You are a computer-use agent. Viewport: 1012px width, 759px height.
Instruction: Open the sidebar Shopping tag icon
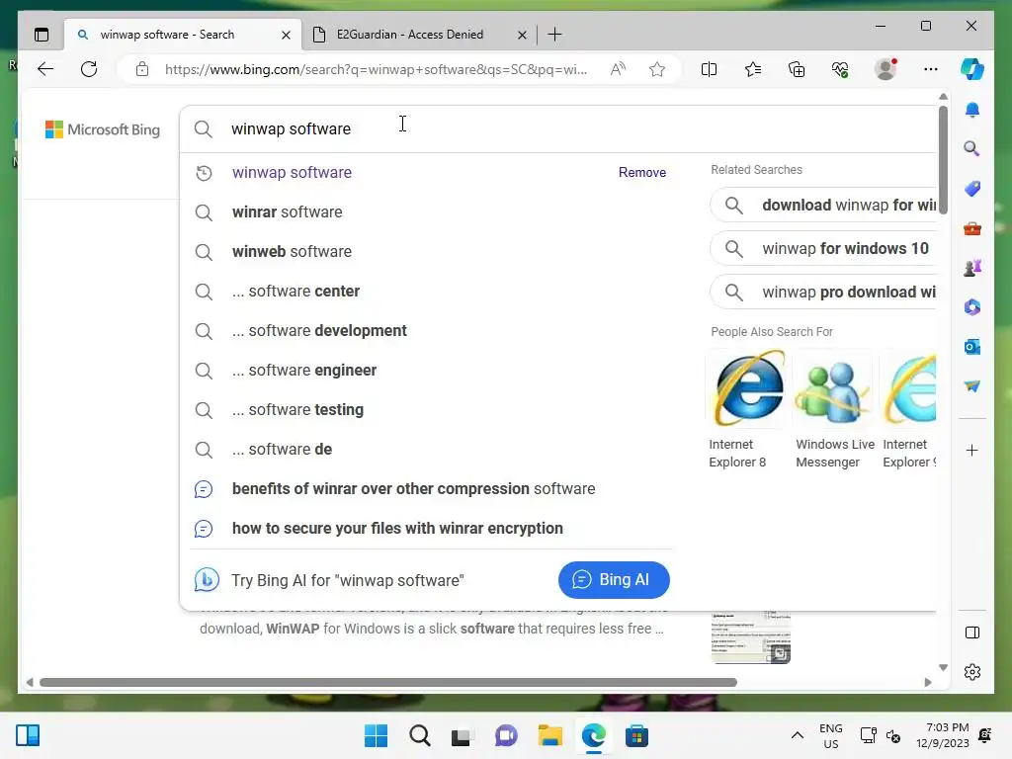click(972, 189)
